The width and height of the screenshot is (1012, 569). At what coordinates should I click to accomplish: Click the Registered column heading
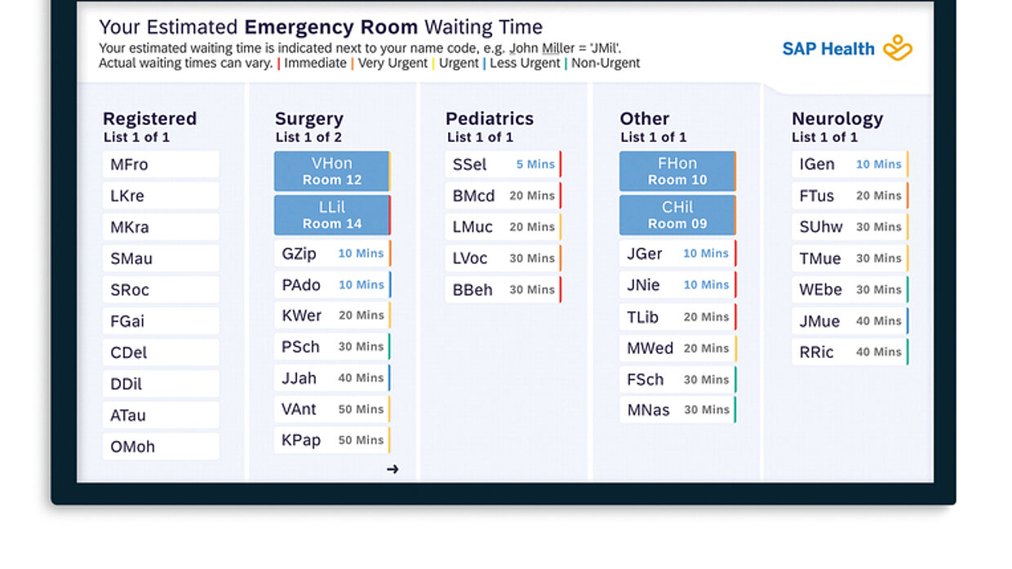pos(149,119)
